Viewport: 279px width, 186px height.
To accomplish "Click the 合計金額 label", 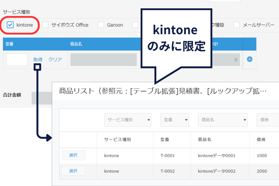I will tap(12, 95).
